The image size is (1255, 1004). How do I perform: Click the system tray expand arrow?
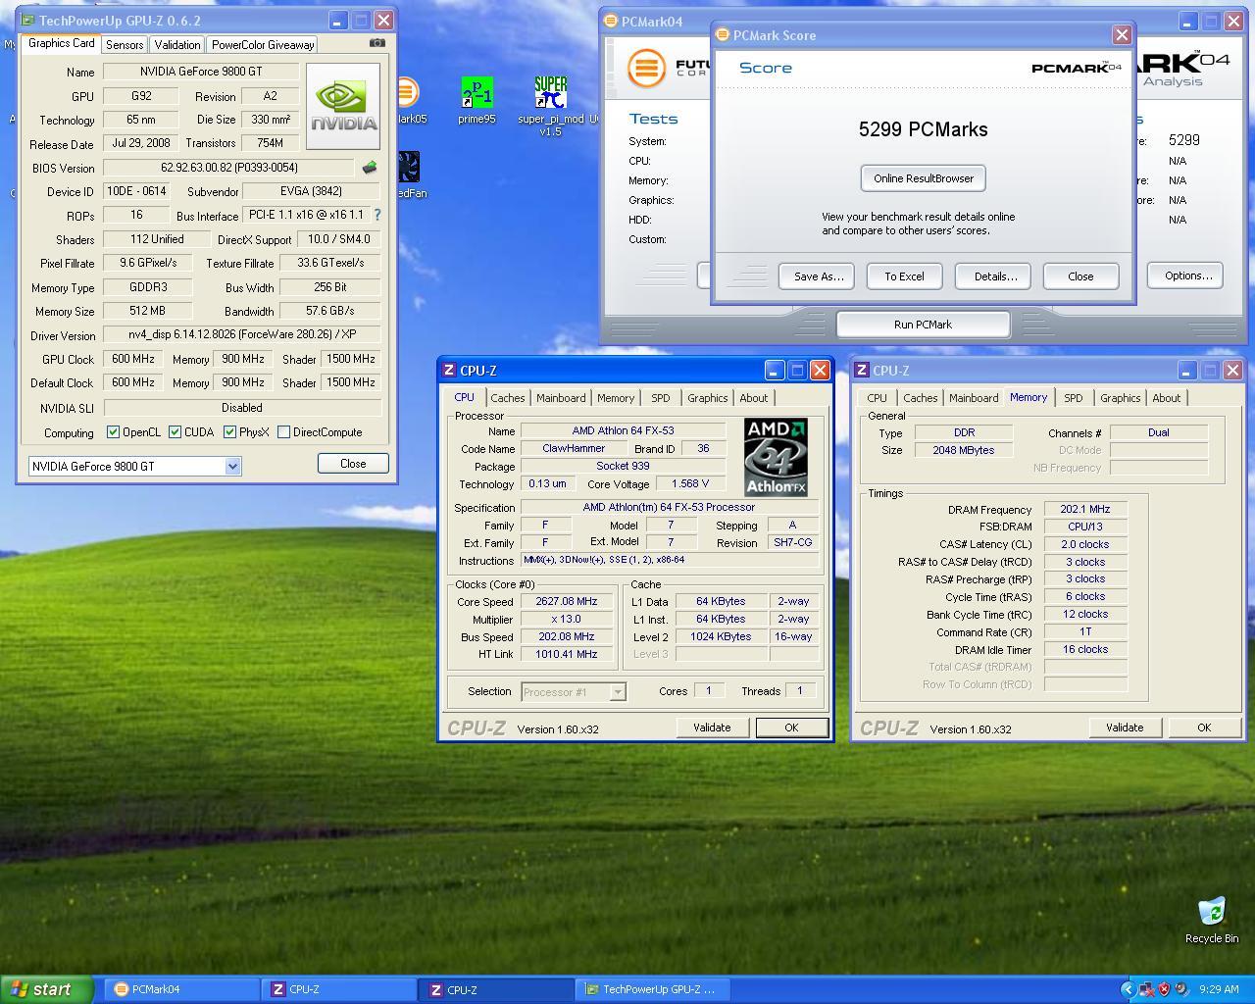1128,989
